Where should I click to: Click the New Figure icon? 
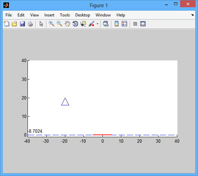[7, 24]
